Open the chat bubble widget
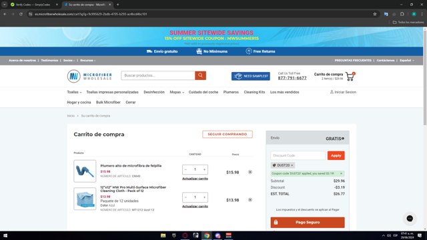The width and height of the screenshot is (427, 240). coord(410,218)
